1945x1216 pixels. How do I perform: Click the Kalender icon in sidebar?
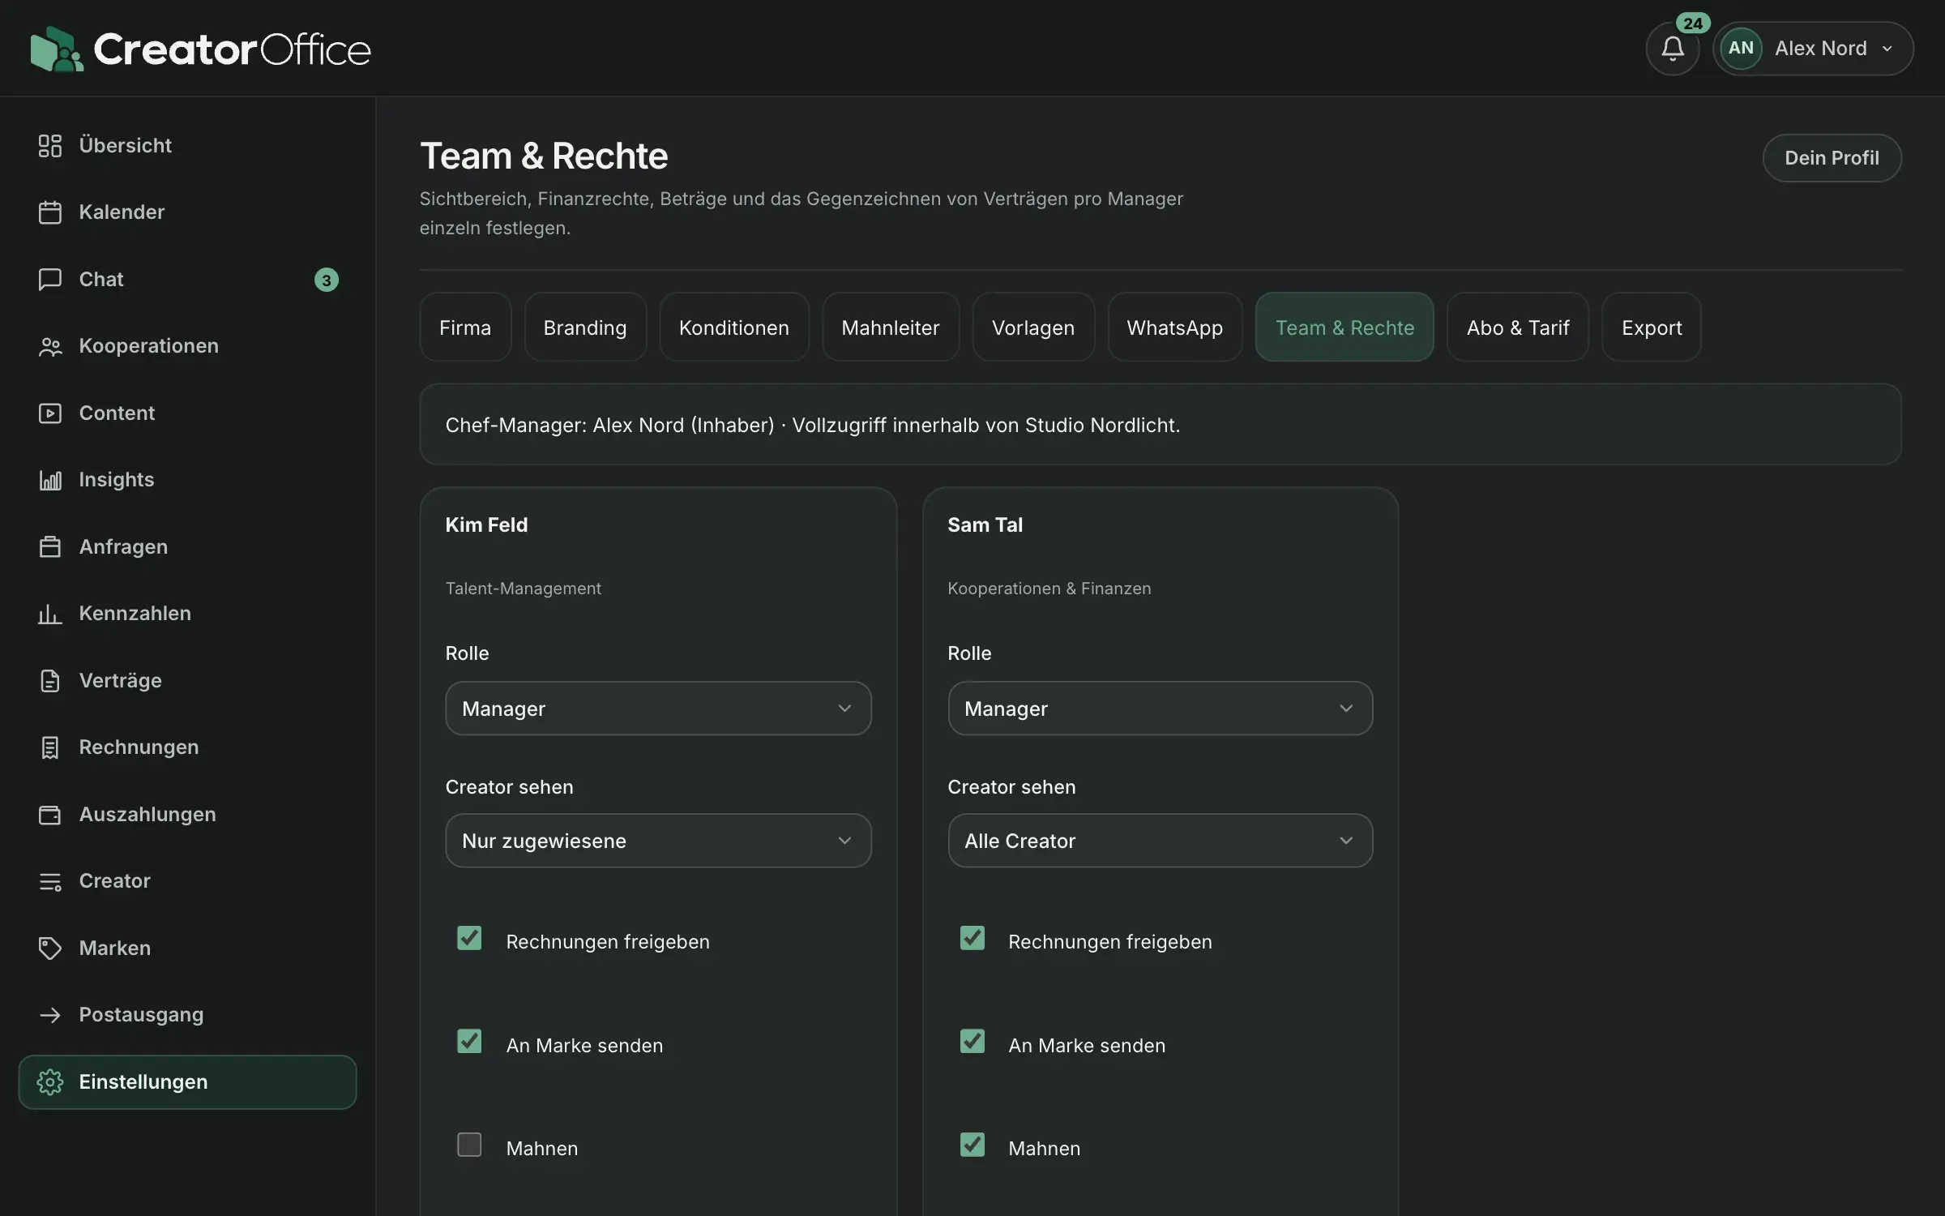(50, 212)
